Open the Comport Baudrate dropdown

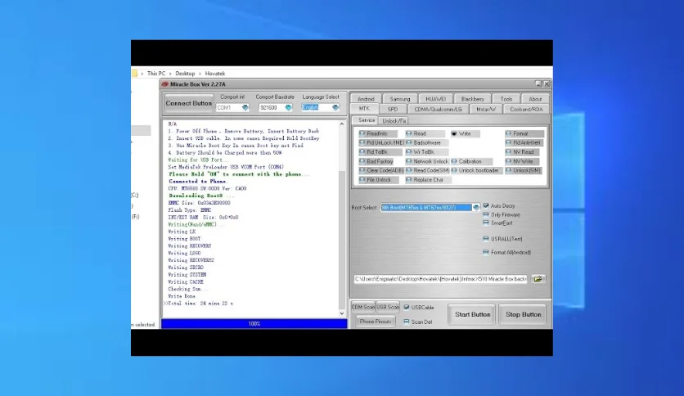tap(288, 107)
